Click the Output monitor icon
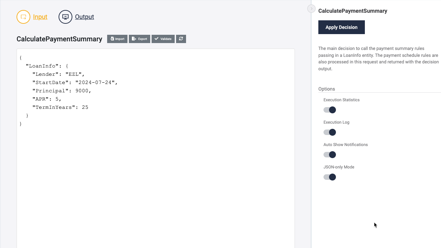441x248 pixels. click(65, 17)
